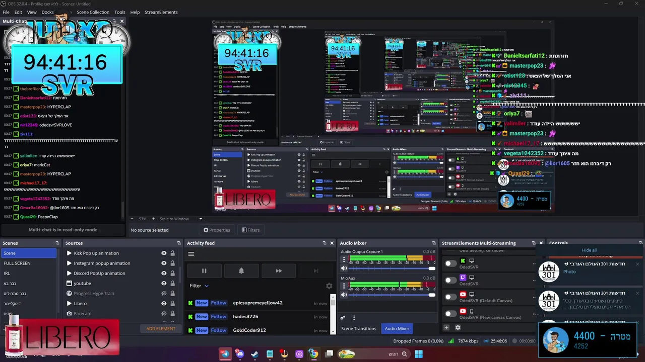The height and width of the screenshot is (362, 645).
Task: Click Hide all notifications
Action: (x=589, y=250)
